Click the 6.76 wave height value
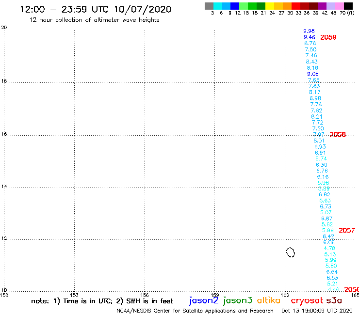Image resolution: width=359 pixels, height=315 pixels. click(x=322, y=171)
